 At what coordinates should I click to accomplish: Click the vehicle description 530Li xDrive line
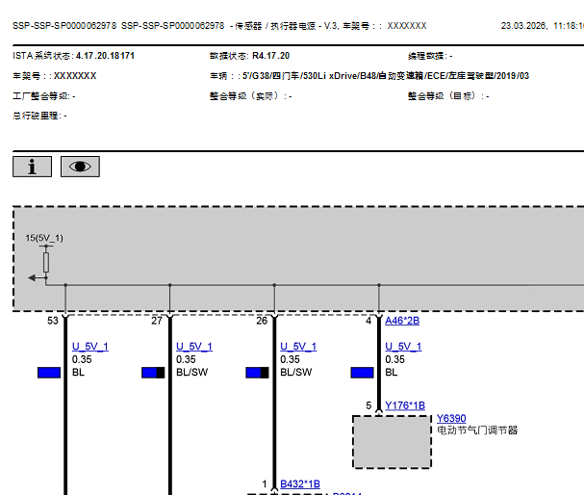point(386,76)
